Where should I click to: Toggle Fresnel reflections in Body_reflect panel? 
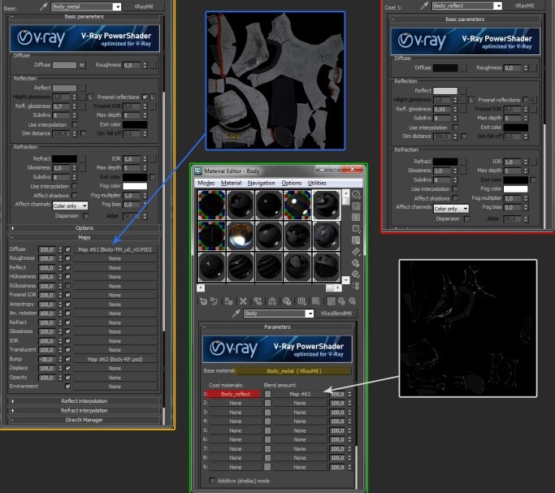point(525,100)
